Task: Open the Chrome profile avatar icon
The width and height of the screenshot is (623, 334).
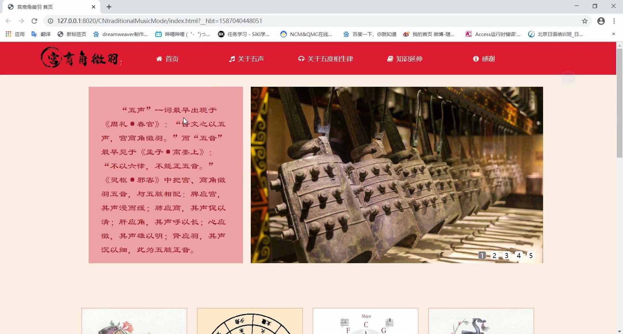Action: point(601,21)
